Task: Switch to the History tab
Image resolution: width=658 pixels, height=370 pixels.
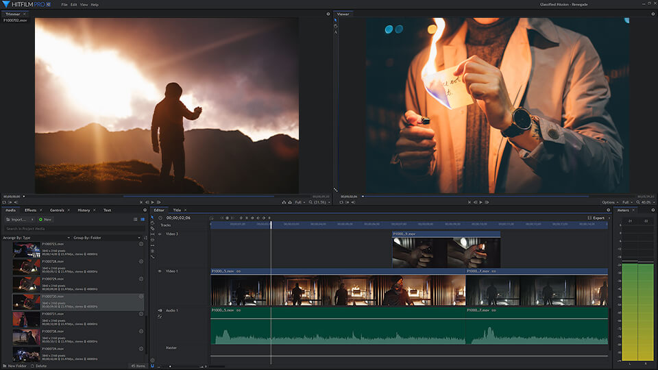Action: pos(84,210)
